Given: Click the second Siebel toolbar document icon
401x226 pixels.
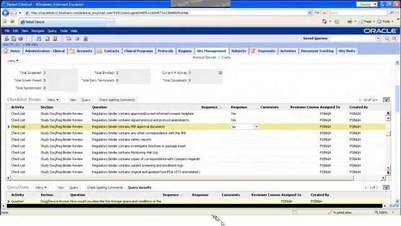Looking at the screenshot, I should pyautogui.click(x=14, y=38).
